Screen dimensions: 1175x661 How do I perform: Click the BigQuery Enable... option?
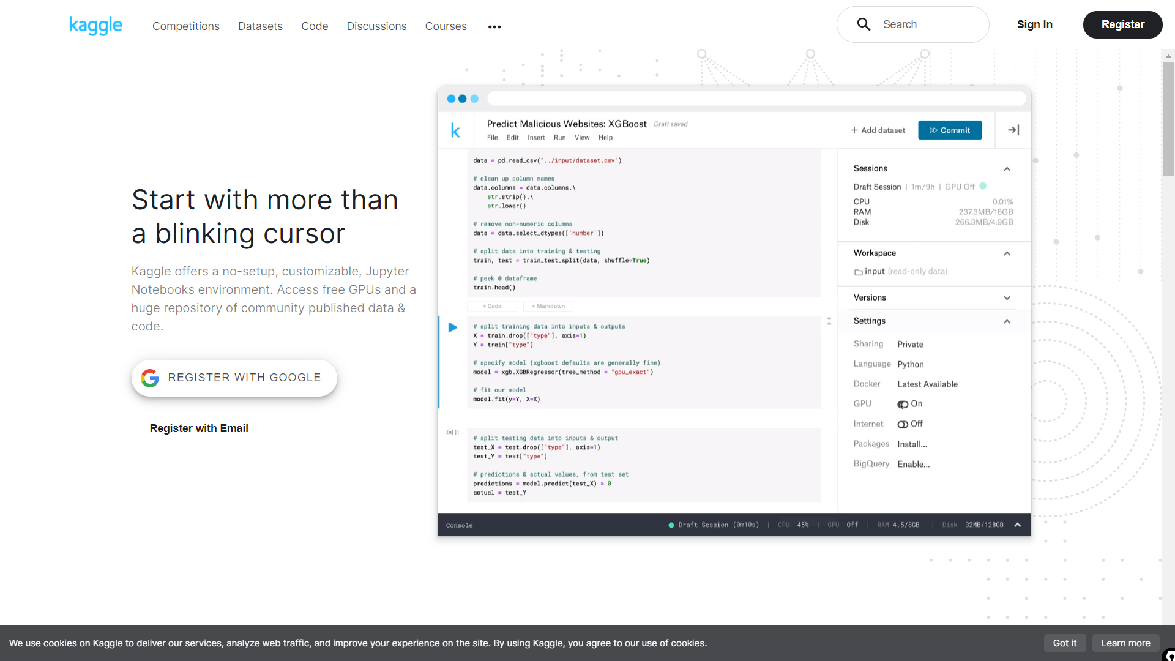click(x=913, y=465)
